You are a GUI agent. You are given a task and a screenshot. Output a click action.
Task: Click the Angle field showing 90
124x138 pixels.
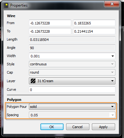click(72, 48)
